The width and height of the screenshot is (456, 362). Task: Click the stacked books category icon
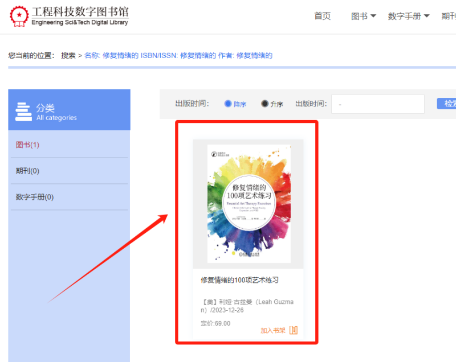point(23,112)
